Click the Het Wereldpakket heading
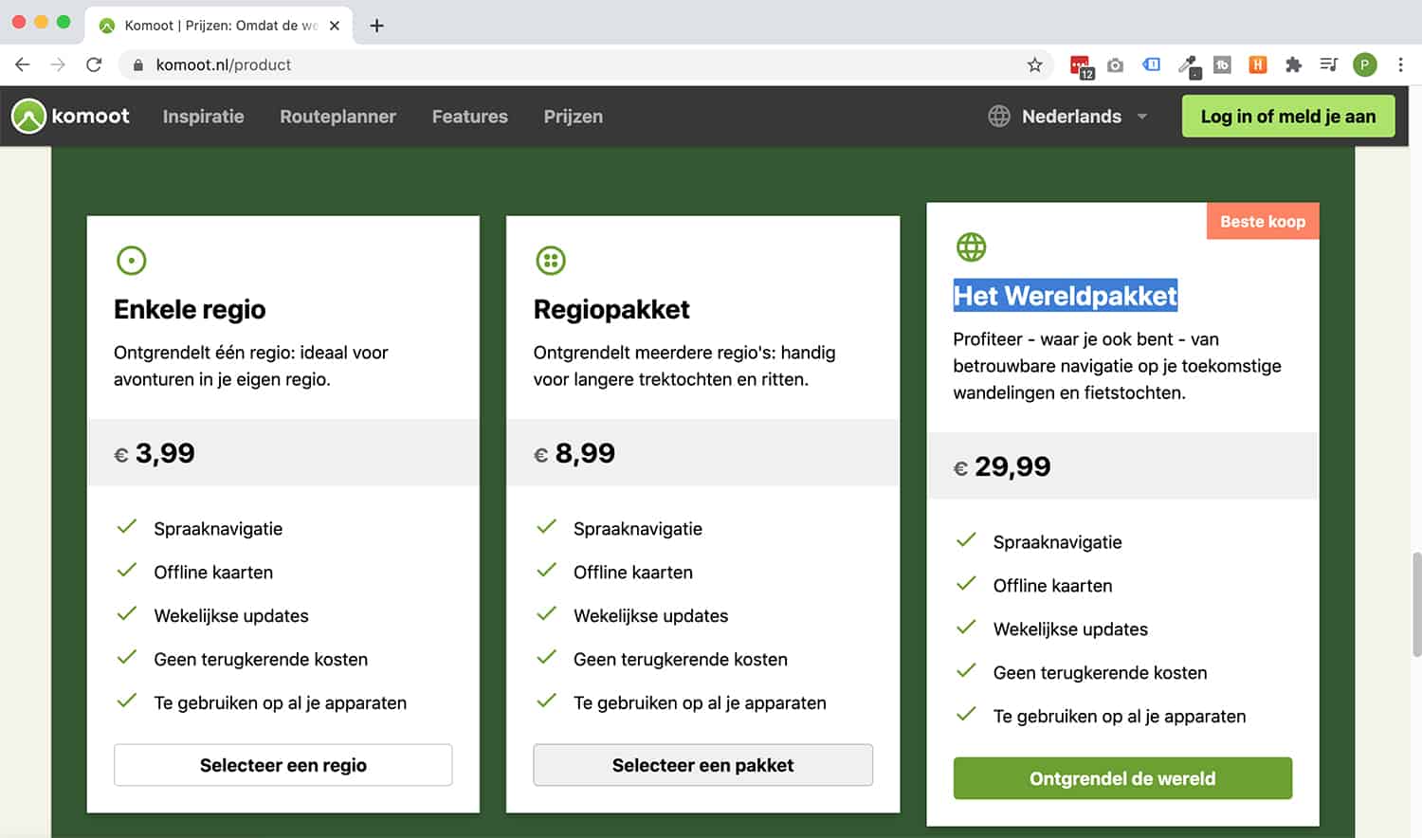Image resolution: width=1422 pixels, height=838 pixels. [1065, 296]
